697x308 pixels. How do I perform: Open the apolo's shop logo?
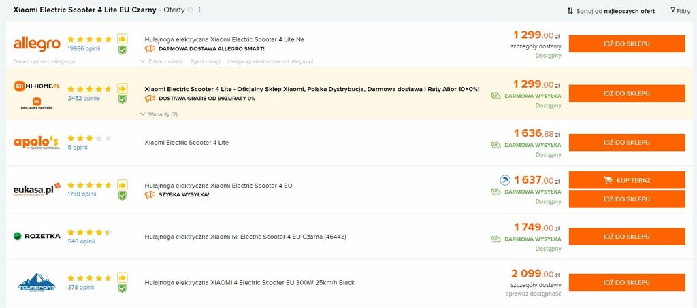37,143
